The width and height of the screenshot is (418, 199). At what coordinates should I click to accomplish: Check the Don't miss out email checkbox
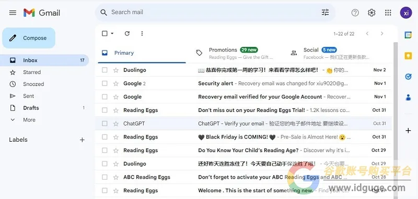coord(104,110)
